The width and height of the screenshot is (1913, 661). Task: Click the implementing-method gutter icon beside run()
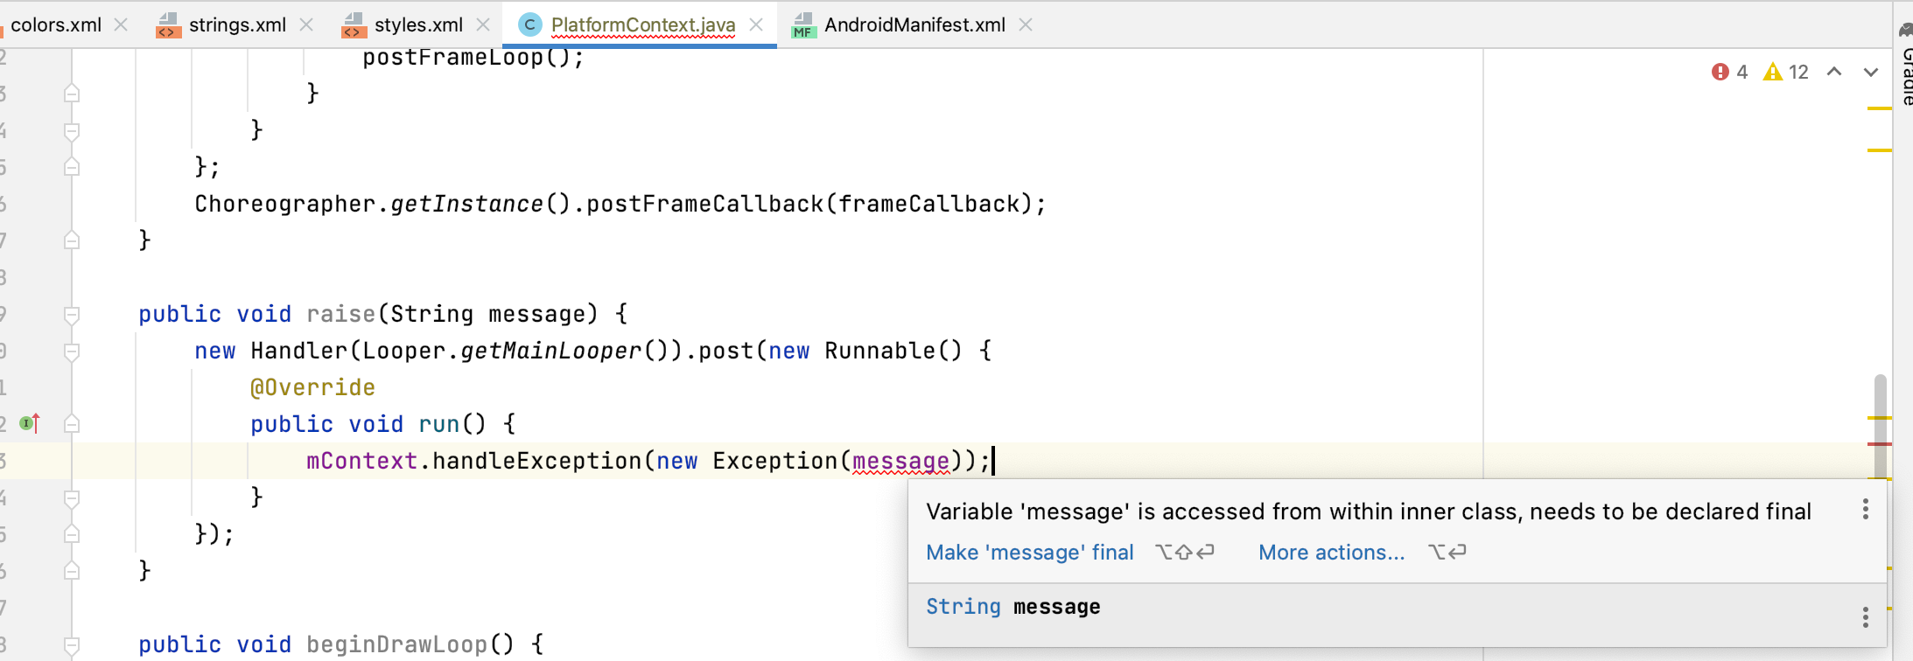click(27, 423)
